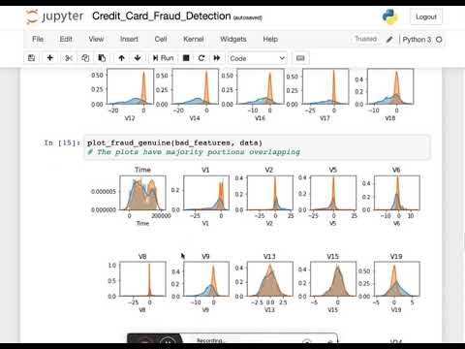Click the Python logo icon

390,16
